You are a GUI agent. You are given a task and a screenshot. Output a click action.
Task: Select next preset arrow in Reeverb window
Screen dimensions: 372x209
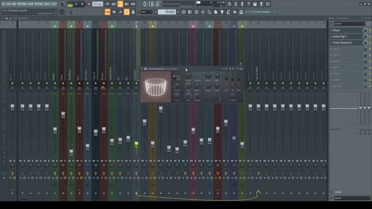click(233, 69)
